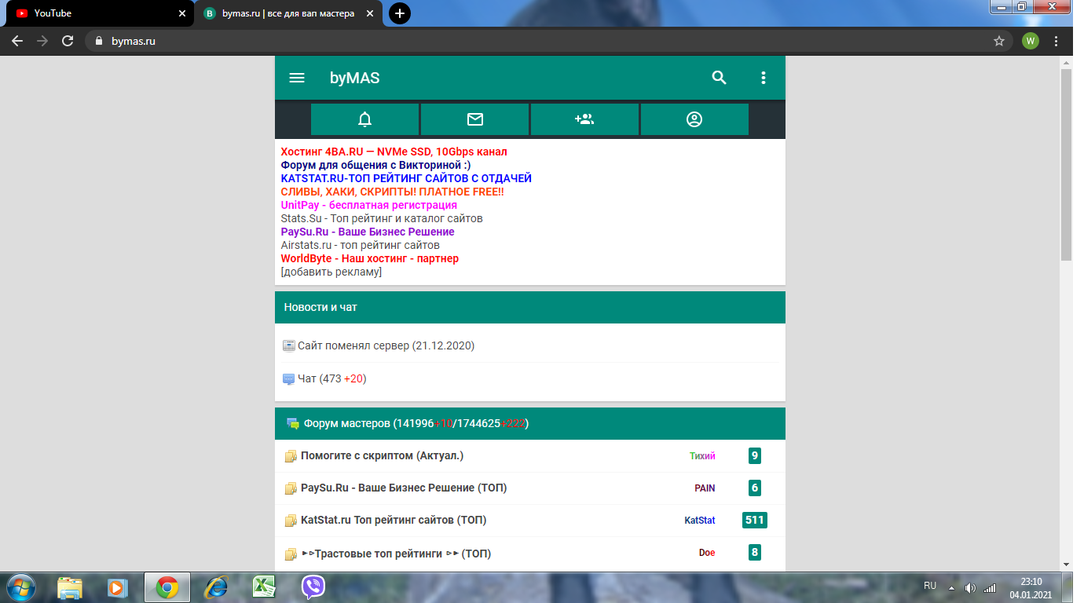Open the user profile account icon
1084x603 pixels.
tap(694, 119)
